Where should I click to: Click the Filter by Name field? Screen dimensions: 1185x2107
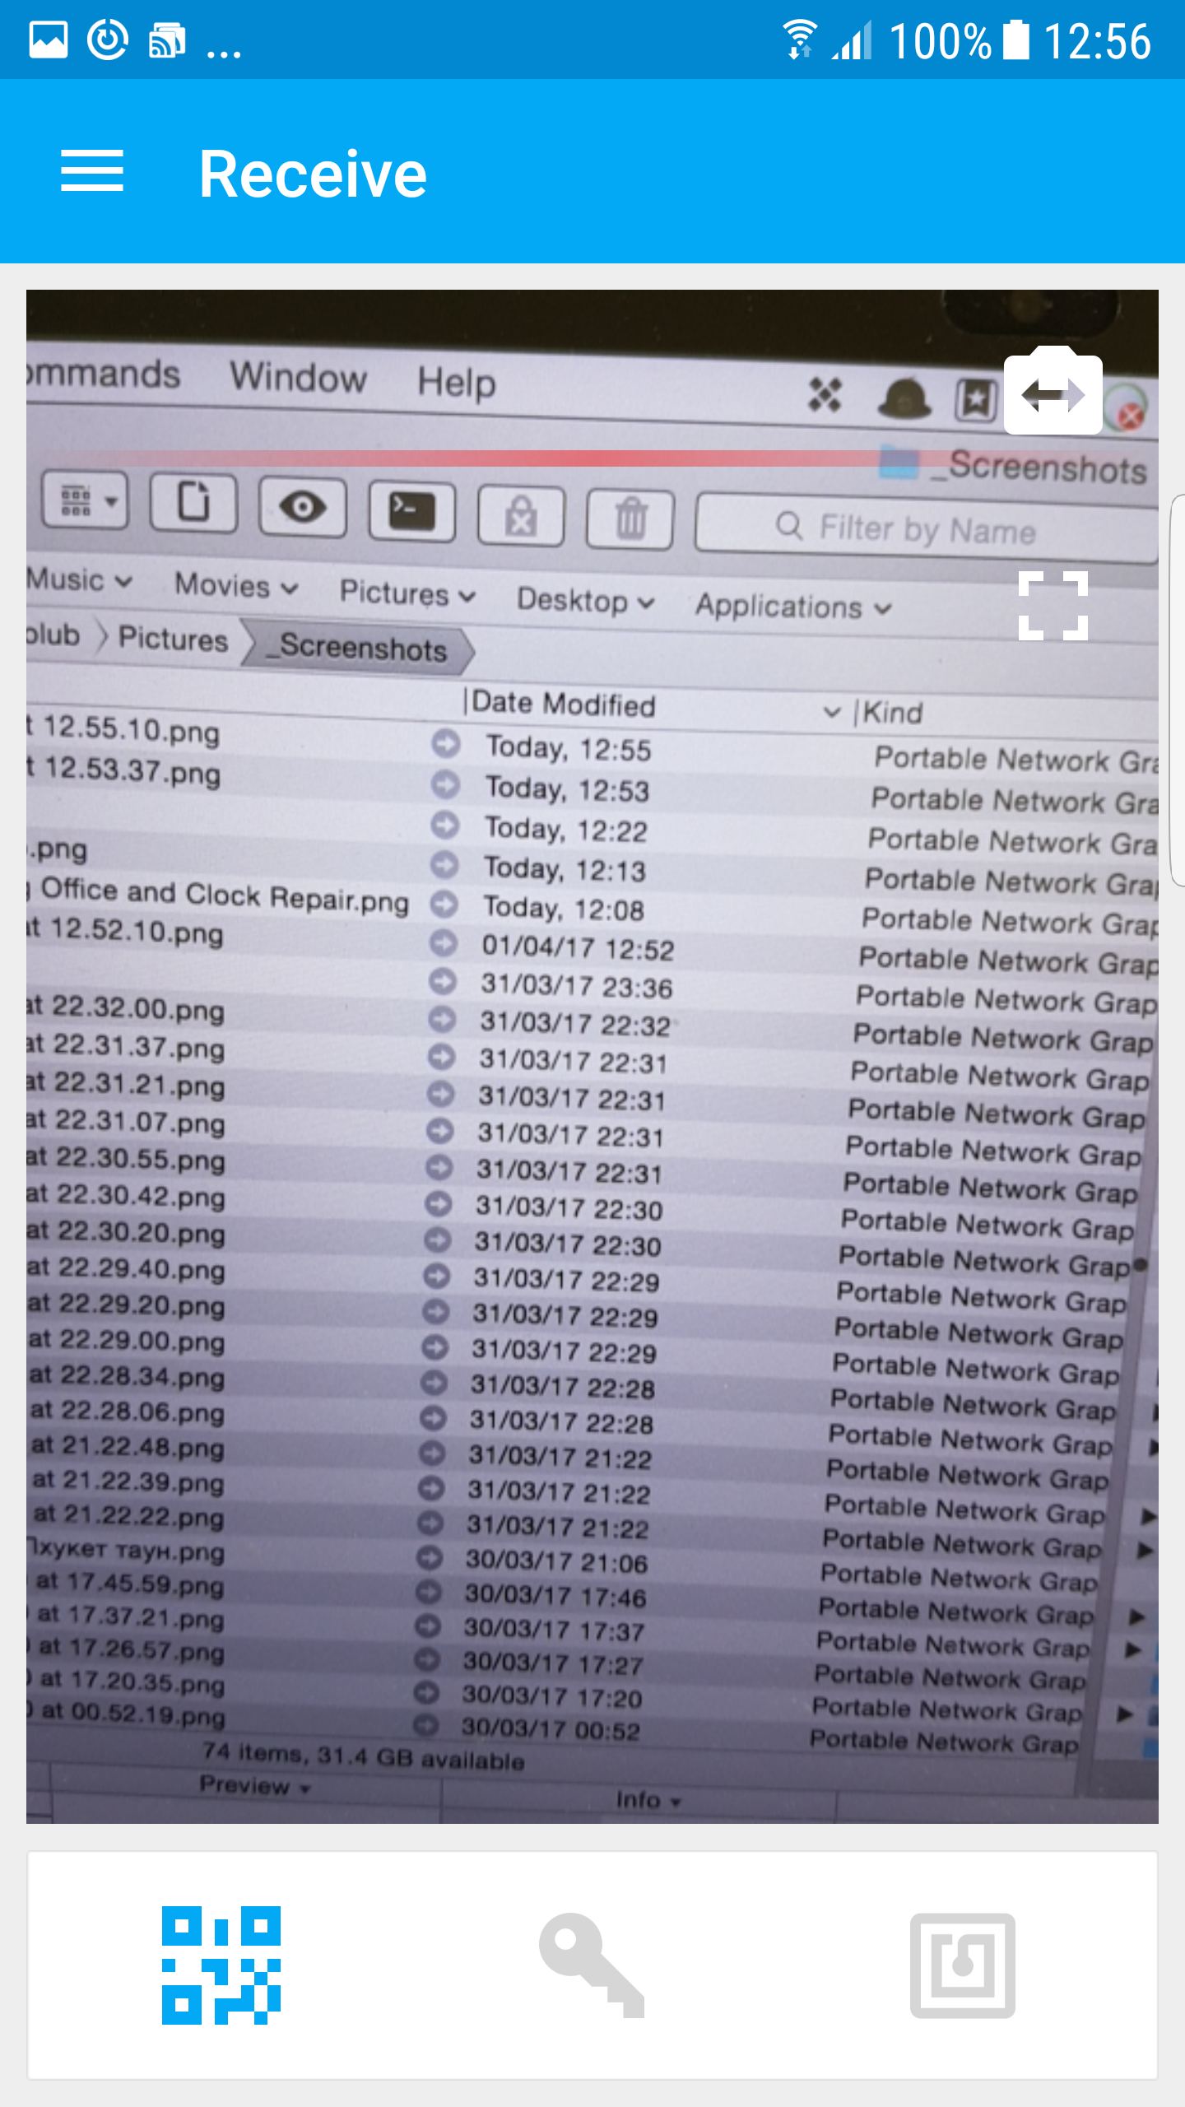pos(926,529)
